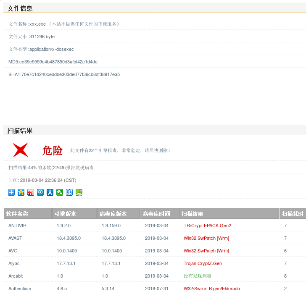Viewport: 306px width, 294px height.
Task: Click Alyac result Trojan.CryptZ.Gen
Action: 203,263
